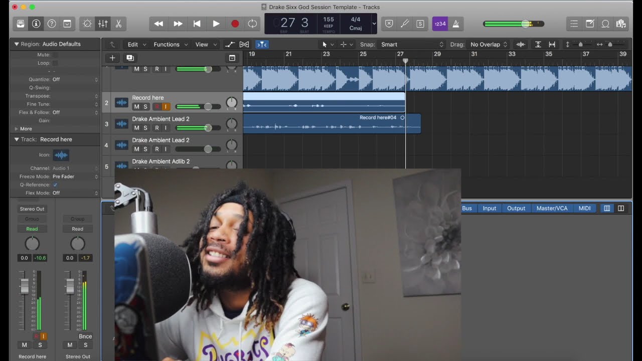Expand the More region parameters
Viewport: 642px width, 361px height.
(x=17, y=129)
